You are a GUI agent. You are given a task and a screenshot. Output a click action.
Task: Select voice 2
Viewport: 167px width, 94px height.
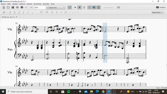point(73,12)
